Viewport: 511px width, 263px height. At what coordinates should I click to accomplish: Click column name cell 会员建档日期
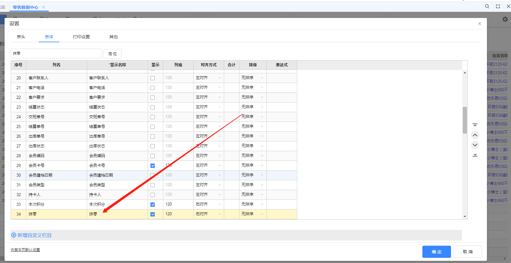pos(56,175)
